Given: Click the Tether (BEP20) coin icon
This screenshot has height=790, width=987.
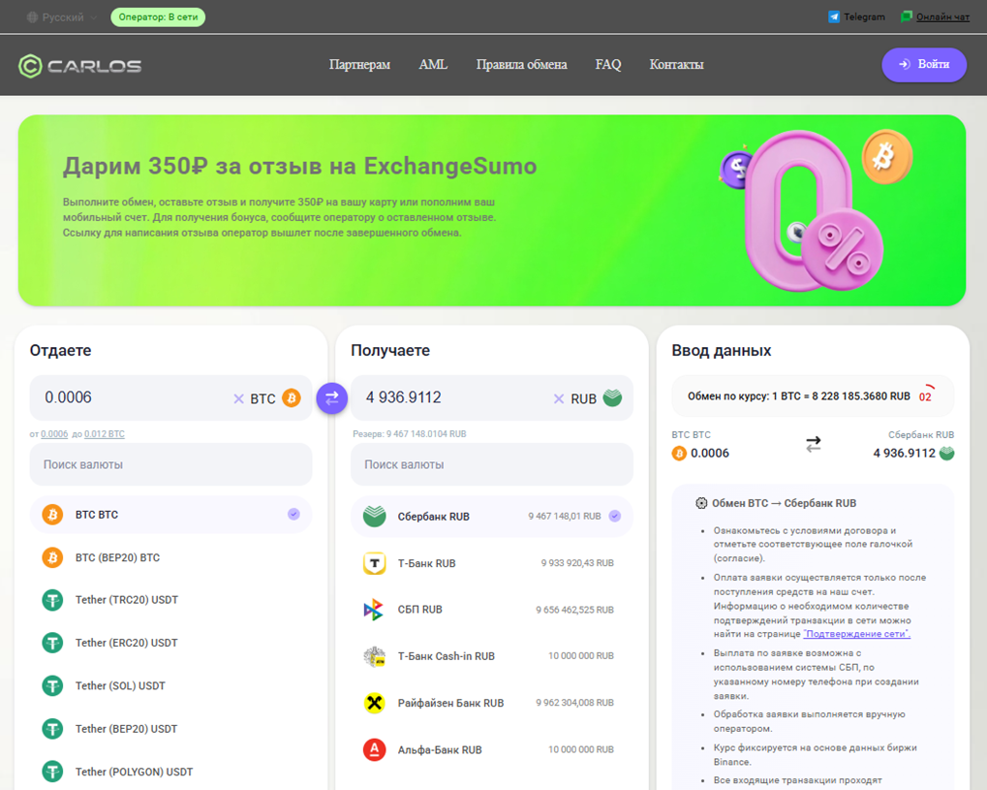Looking at the screenshot, I should click(x=52, y=729).
